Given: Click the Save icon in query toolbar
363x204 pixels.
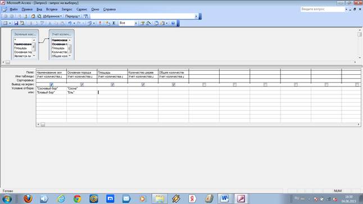Looking at the screenshot, I should [16, 23].
